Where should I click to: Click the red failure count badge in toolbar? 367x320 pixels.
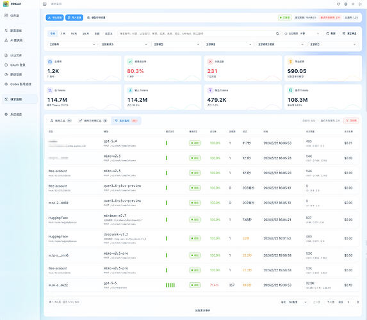pos(330,17)
